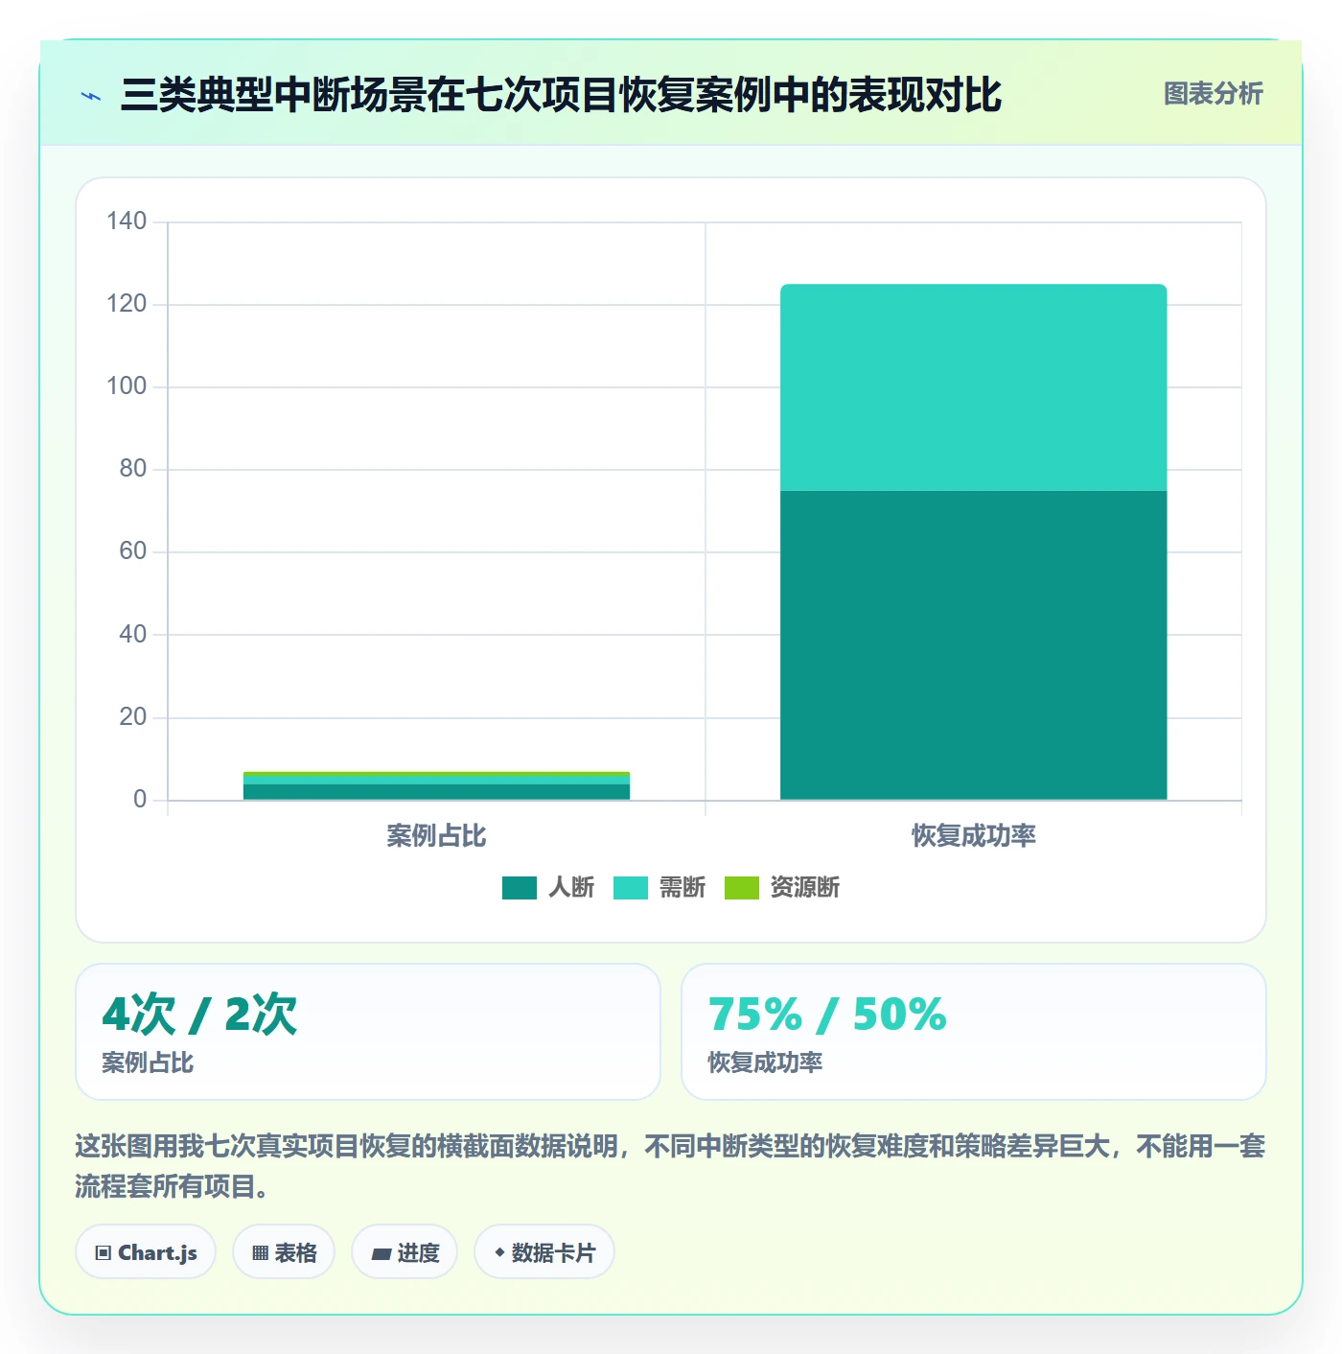Select the 进度 tag chip
1342x1354 pixels.
coord(405,1252)
